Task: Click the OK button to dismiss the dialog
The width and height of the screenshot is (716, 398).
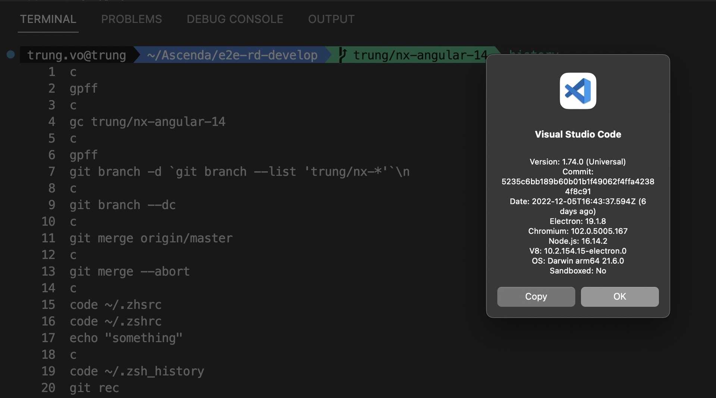Action: pyautogui.click(x=619, y=297)
